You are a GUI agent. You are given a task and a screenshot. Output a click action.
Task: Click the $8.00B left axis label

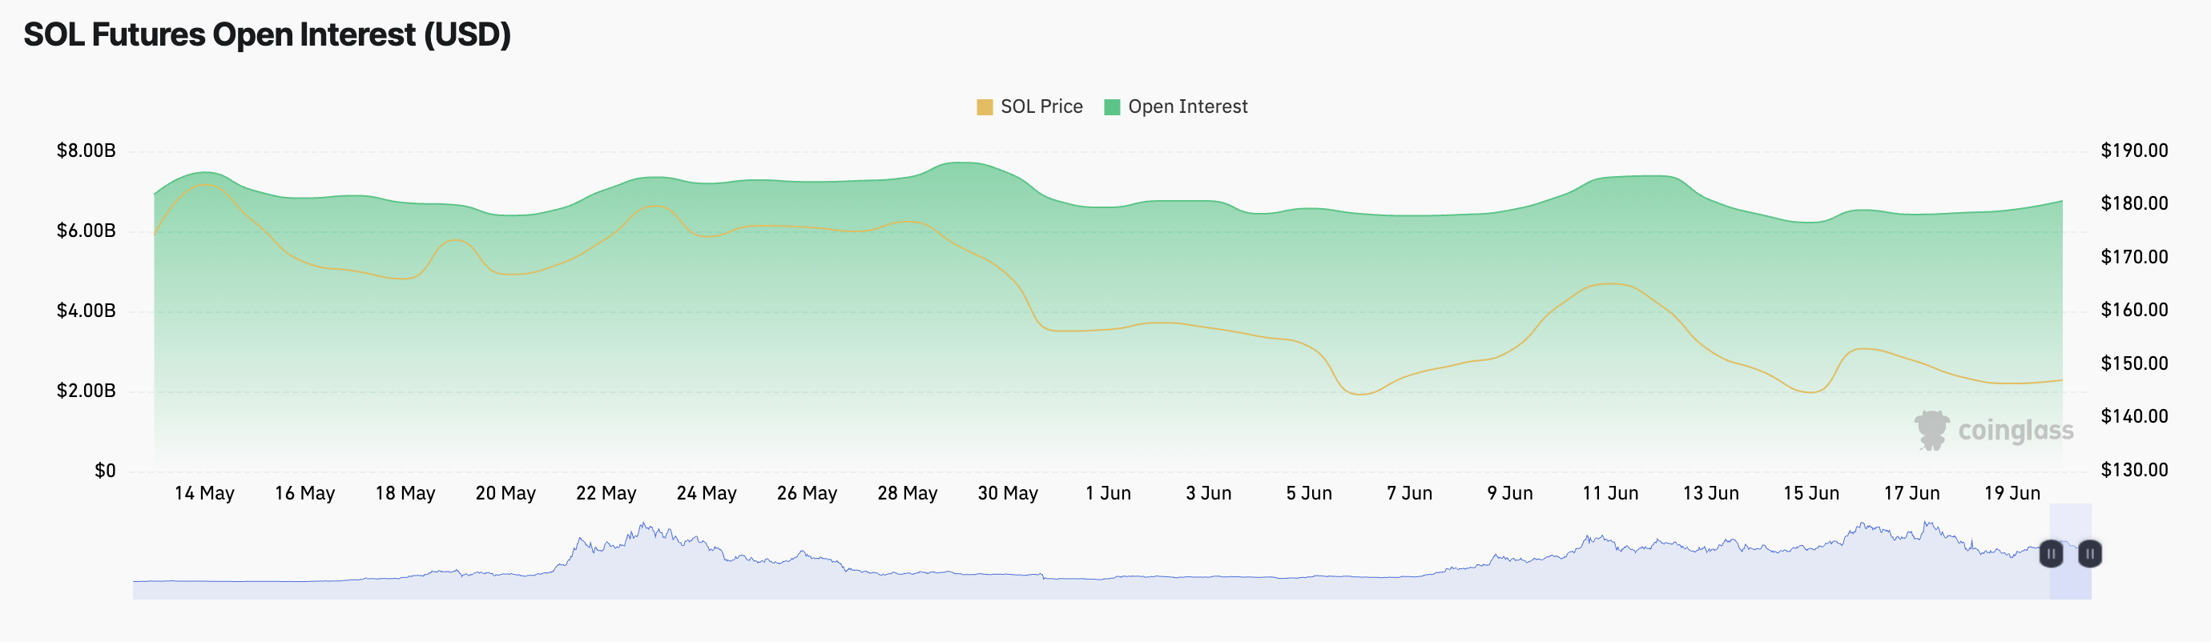(86, 150)
